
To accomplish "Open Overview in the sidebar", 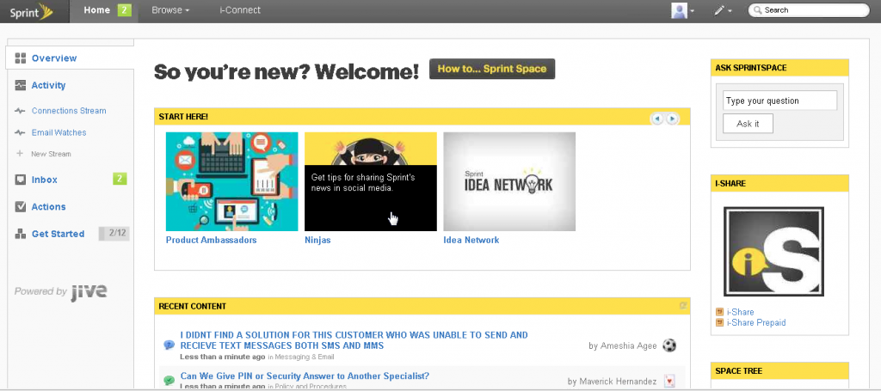I will [x=53, y=58].
